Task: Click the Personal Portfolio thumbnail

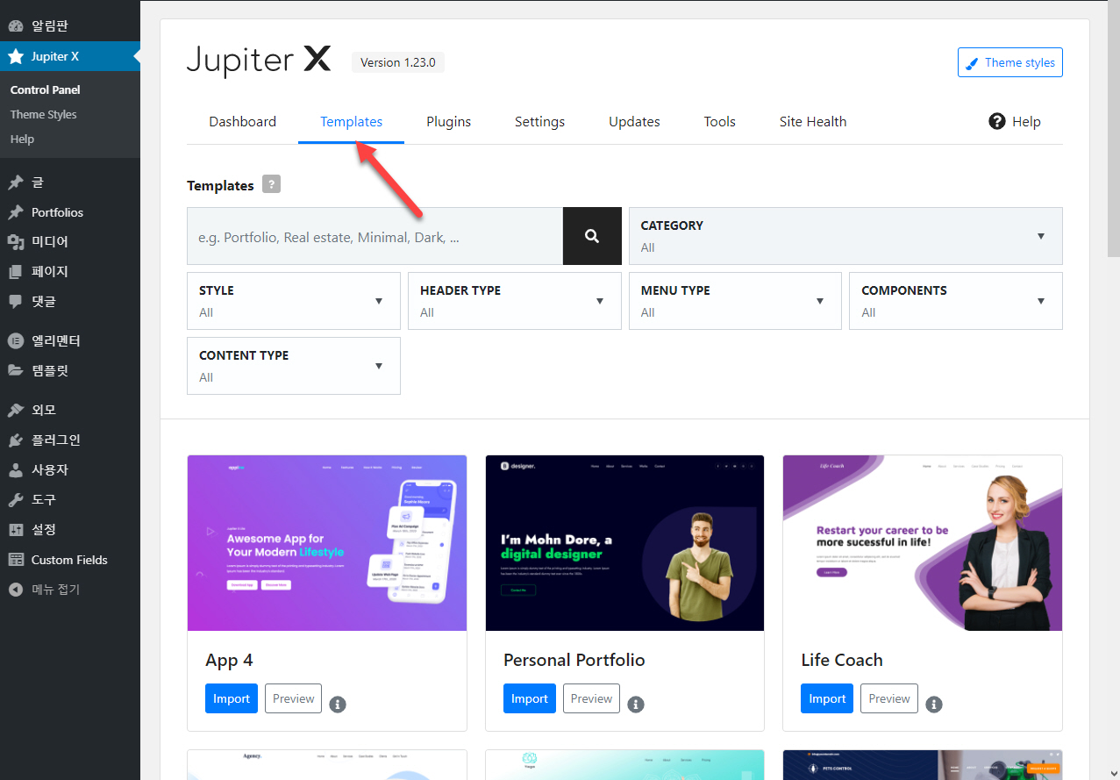Action: (624, 543)
